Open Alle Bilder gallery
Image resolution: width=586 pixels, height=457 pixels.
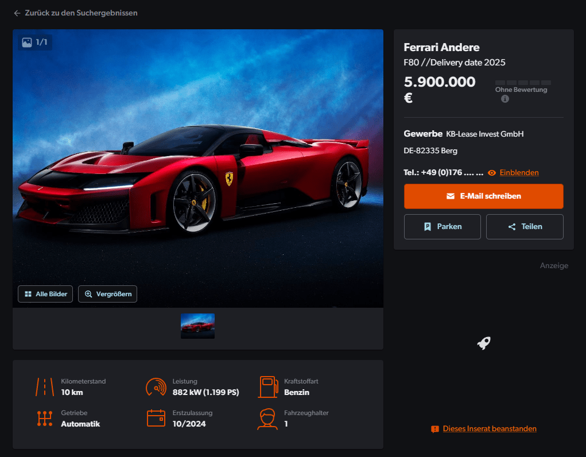pos(45,294)
